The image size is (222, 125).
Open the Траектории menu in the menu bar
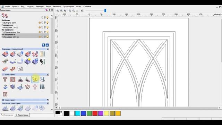tap(69, 7)
